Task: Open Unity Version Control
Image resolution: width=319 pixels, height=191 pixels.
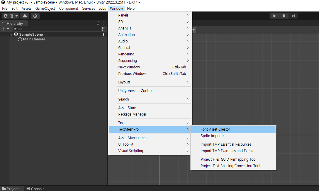Action: click(150, 90)
